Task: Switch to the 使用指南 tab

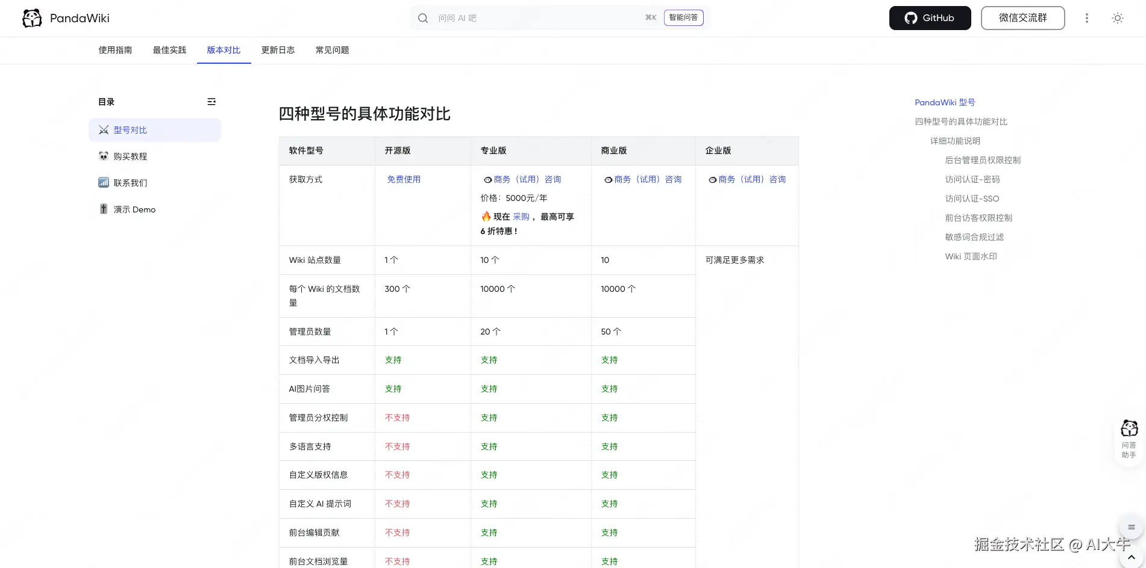Action: [116, 50]
